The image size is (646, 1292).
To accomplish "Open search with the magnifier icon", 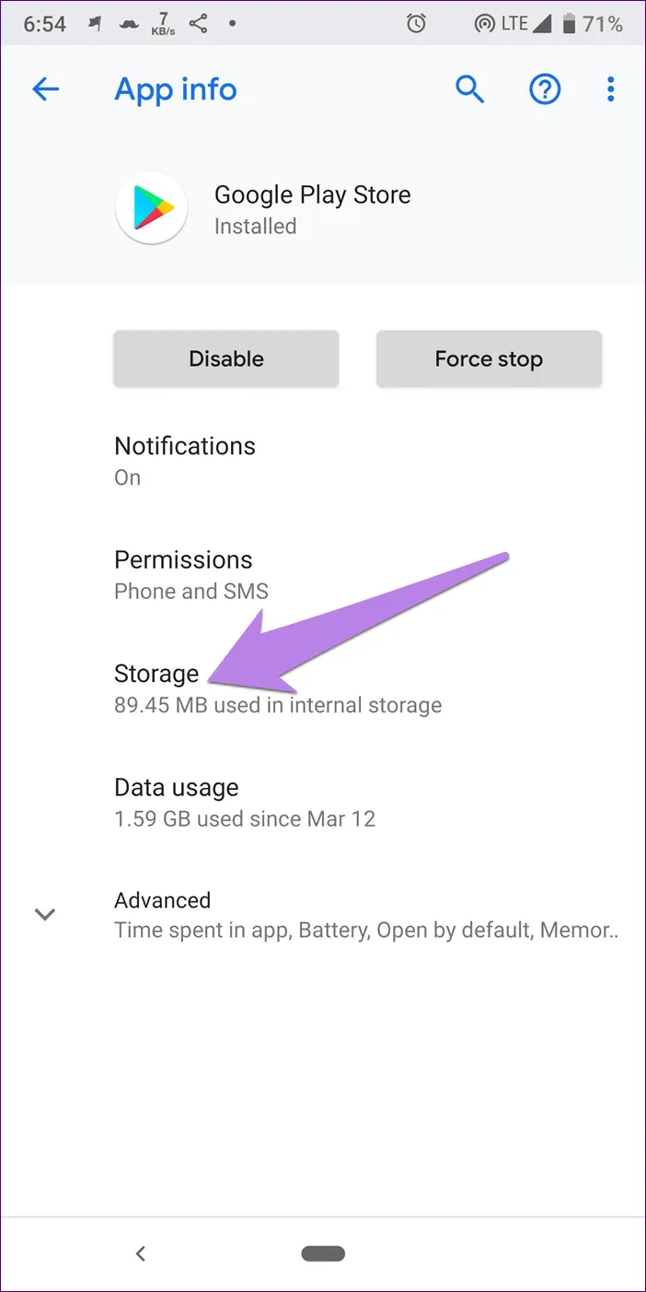I will [x=470, y=89].
